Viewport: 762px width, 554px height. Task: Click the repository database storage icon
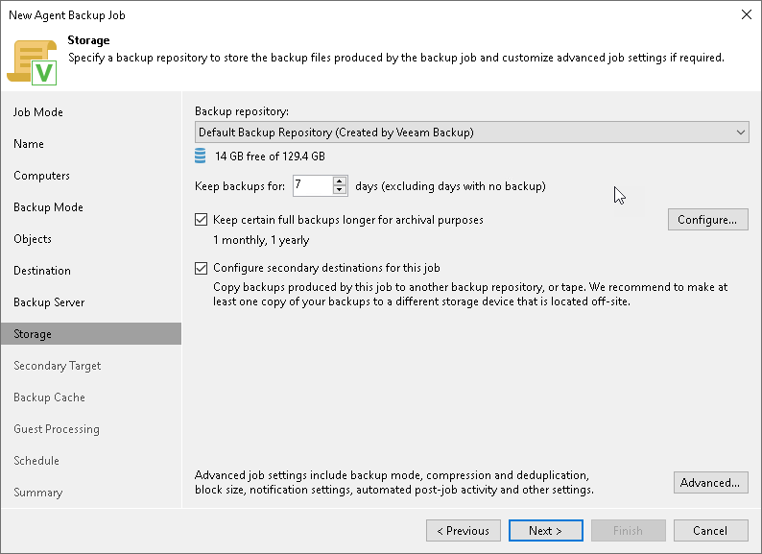pos(200,156)
